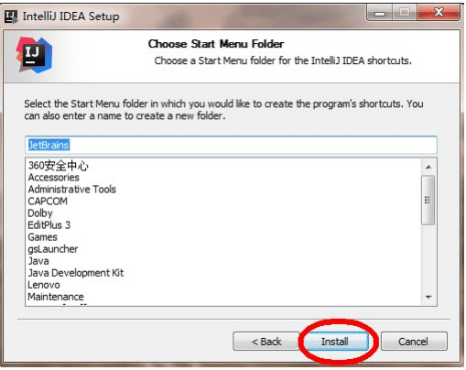The height and width of the screenshot is (370, 466).
Task: Select the Java folder entry
Action: pyautogui.click(x=38, y=261)
